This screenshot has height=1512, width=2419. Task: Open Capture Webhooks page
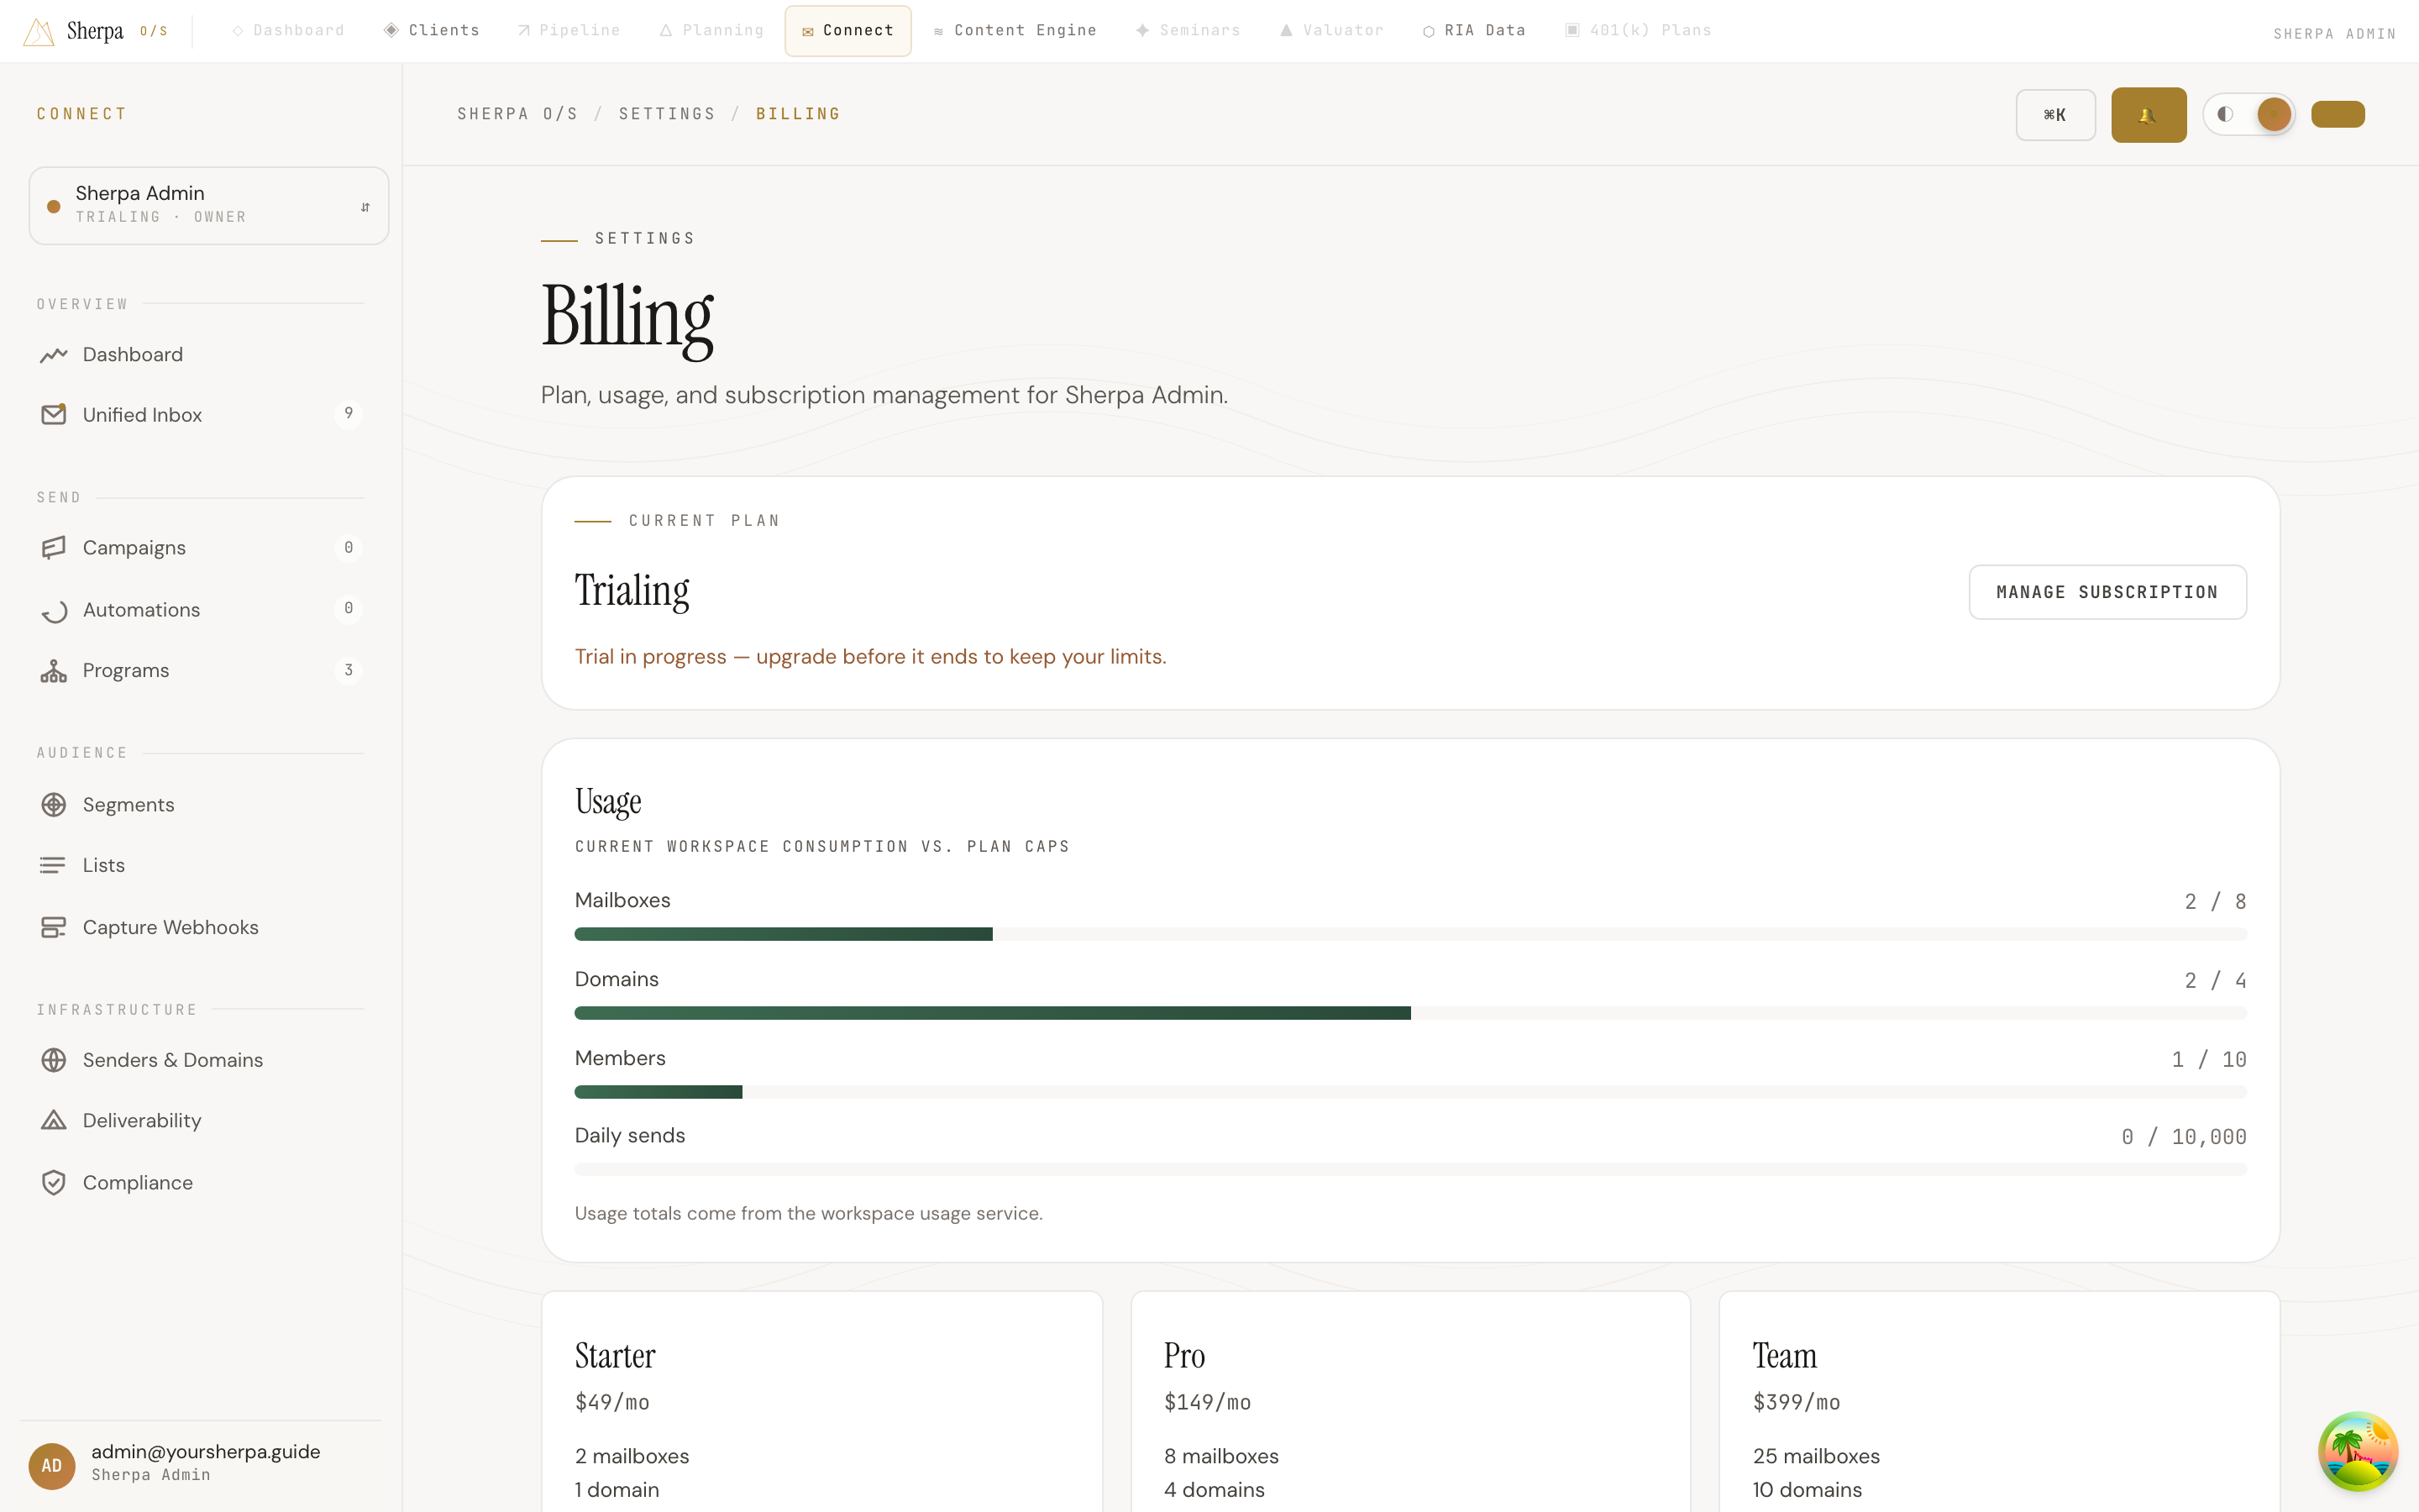pos(200,927)
